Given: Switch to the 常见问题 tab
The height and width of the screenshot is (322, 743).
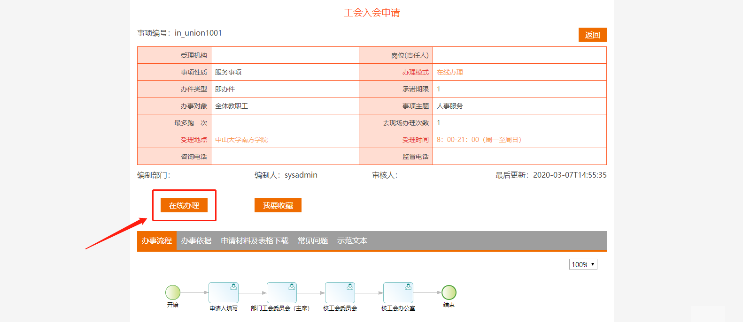Looking at the screenshot, I should point(313,240).
